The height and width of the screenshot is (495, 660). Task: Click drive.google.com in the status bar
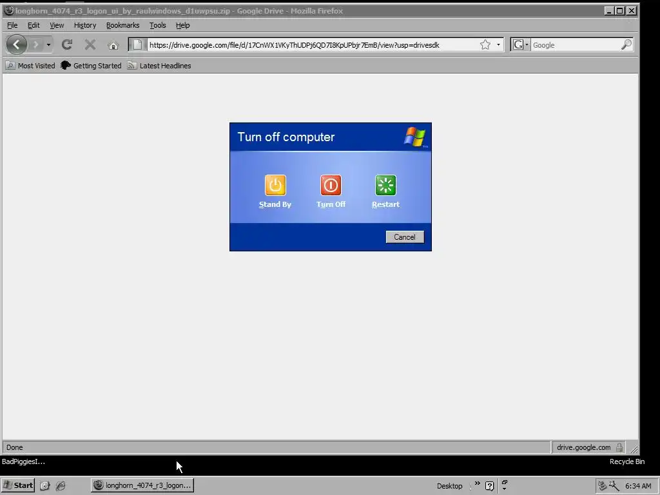click(583, 447)
